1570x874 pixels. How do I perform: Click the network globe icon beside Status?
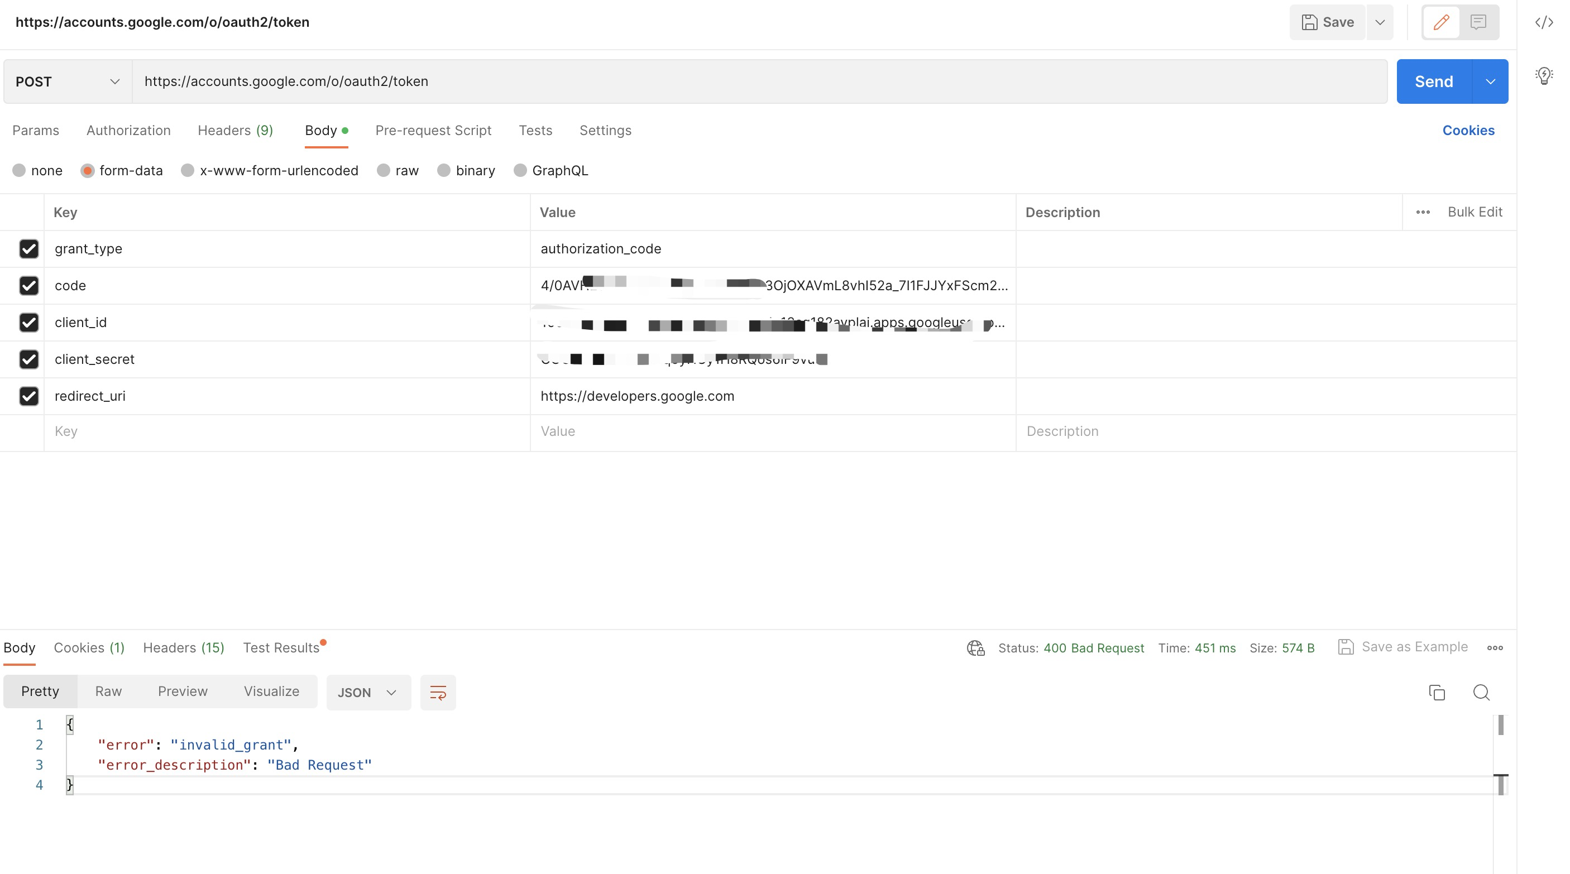click(x=975, y=648)
